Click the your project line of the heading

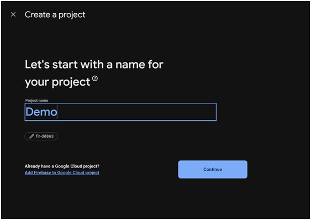point(57,82)
